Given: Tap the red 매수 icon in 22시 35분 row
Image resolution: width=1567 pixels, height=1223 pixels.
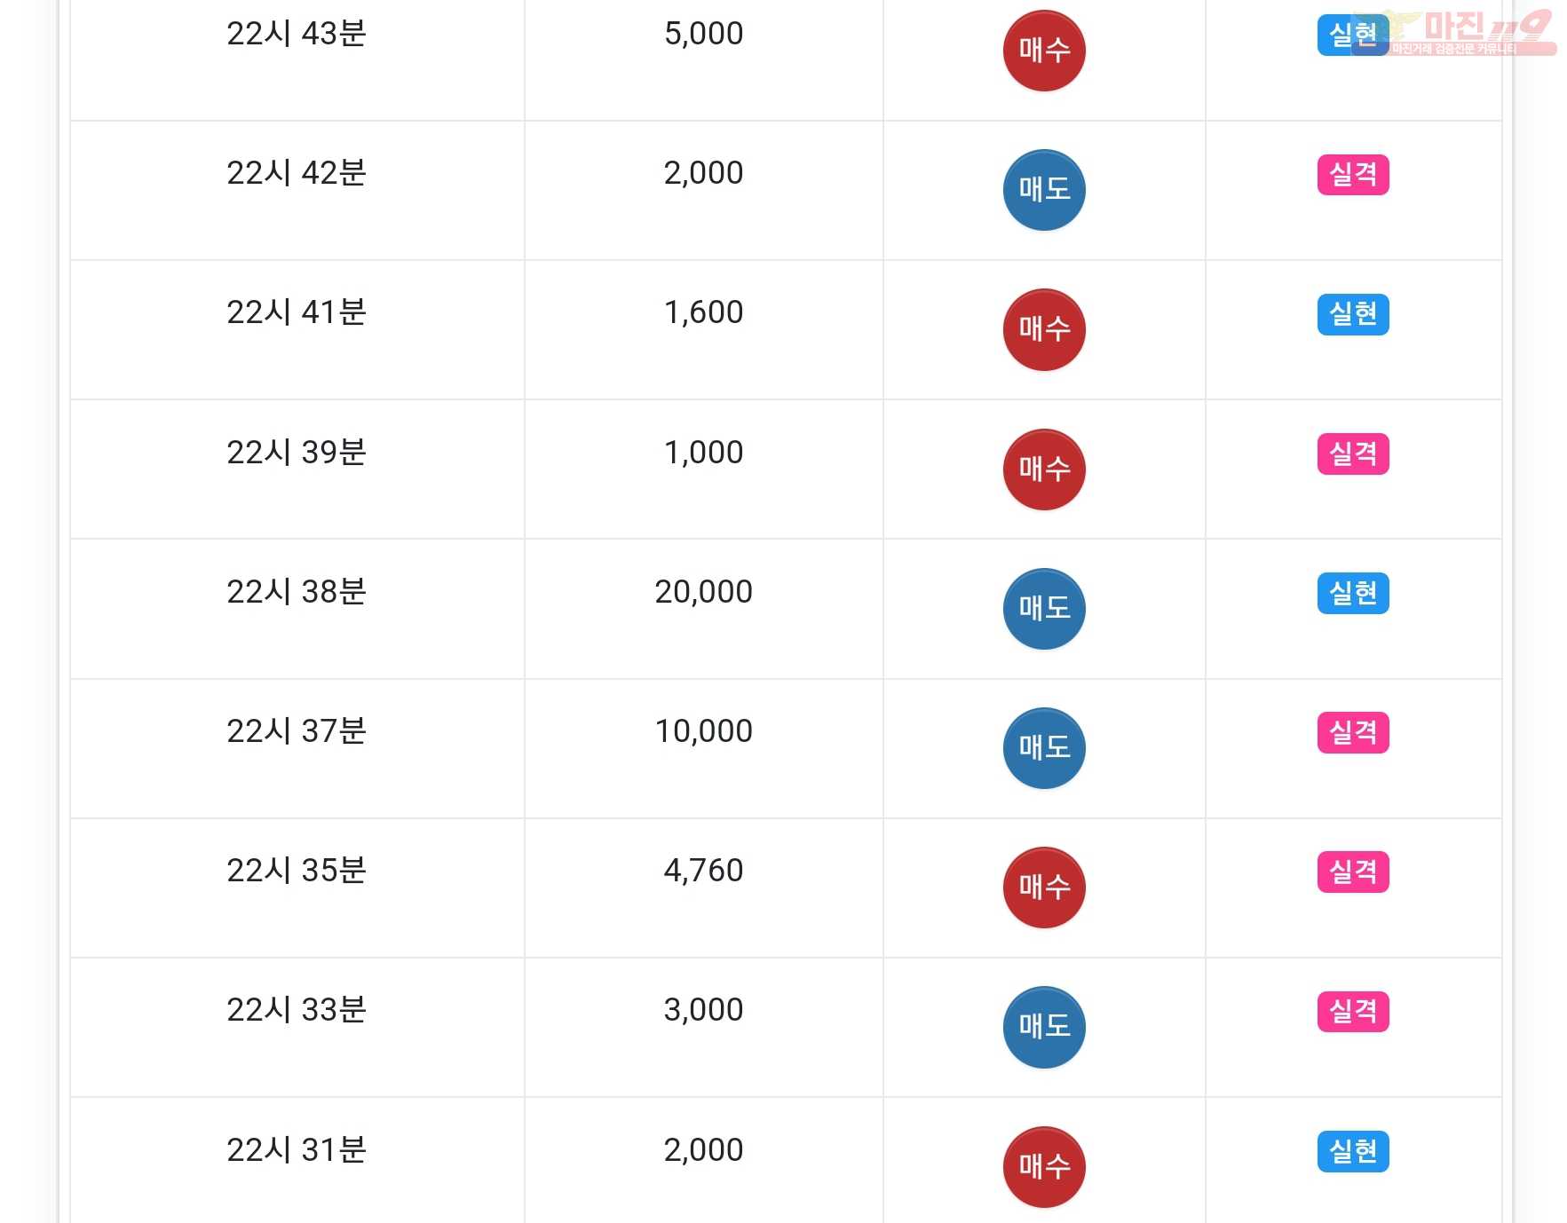Looking at the screenshot, I should click(x=1044, y=888).
